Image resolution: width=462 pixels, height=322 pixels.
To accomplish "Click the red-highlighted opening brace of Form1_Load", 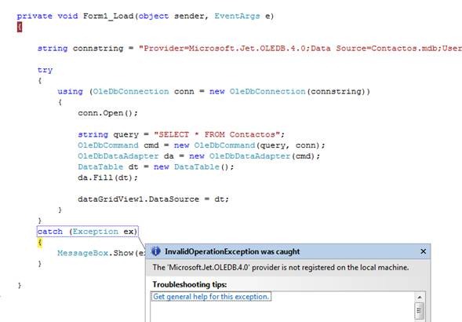I will (x=20, y=27).
